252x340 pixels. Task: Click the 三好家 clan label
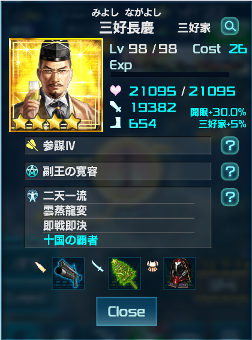pos(194,28)
